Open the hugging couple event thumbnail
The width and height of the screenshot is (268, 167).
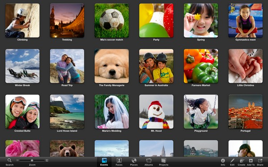click(245, 148)
